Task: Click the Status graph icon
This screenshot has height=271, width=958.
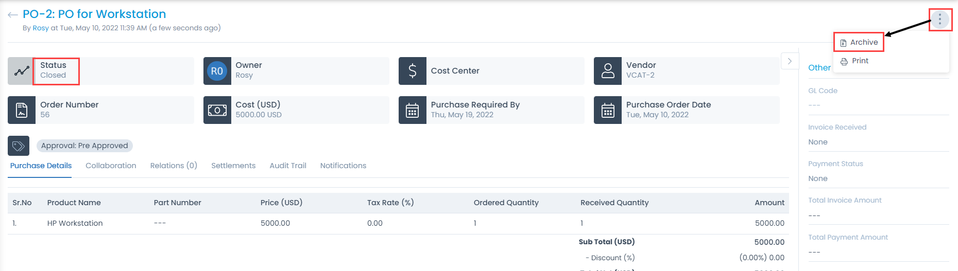Action: (x=21, y=71)
